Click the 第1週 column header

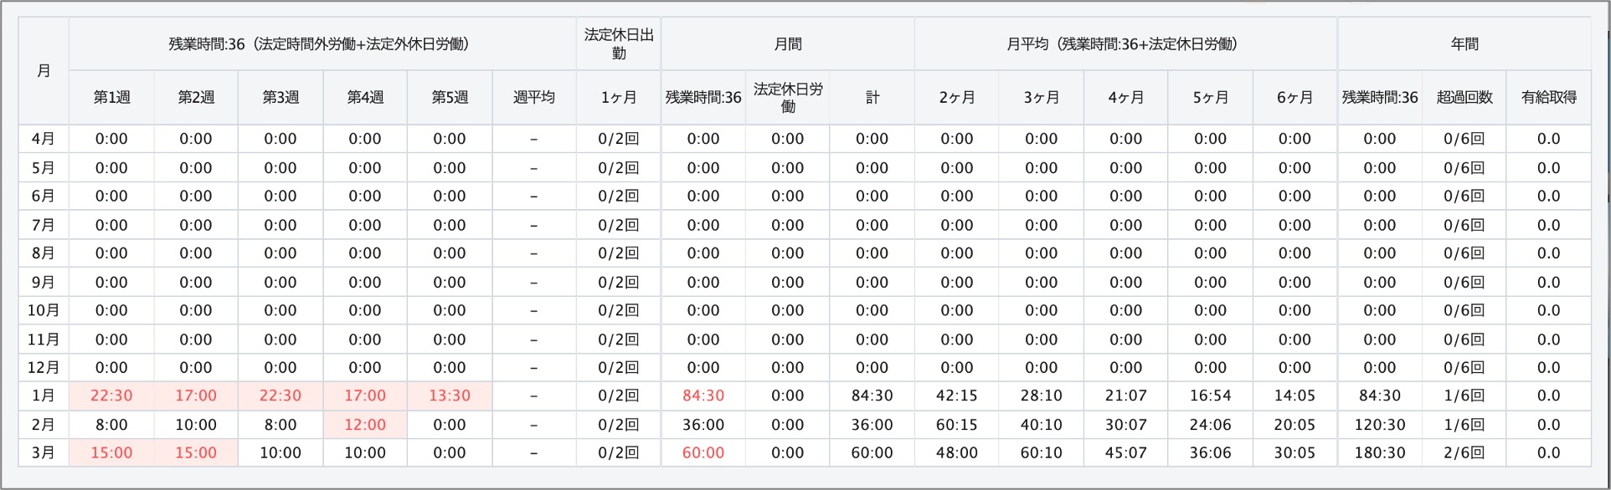111,98
